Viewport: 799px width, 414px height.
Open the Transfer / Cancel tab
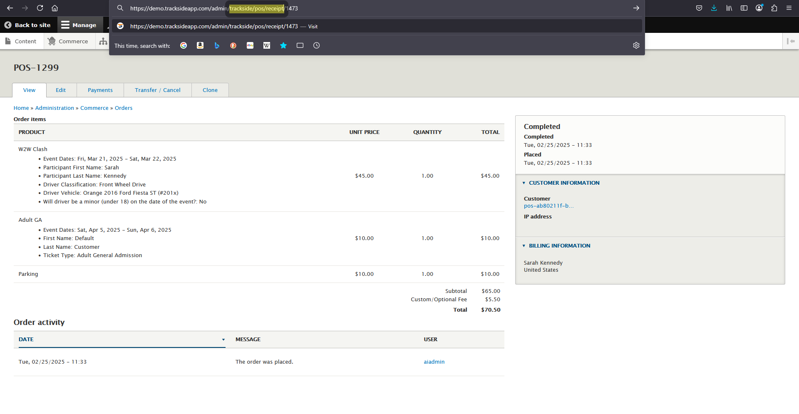coord(158,90)
